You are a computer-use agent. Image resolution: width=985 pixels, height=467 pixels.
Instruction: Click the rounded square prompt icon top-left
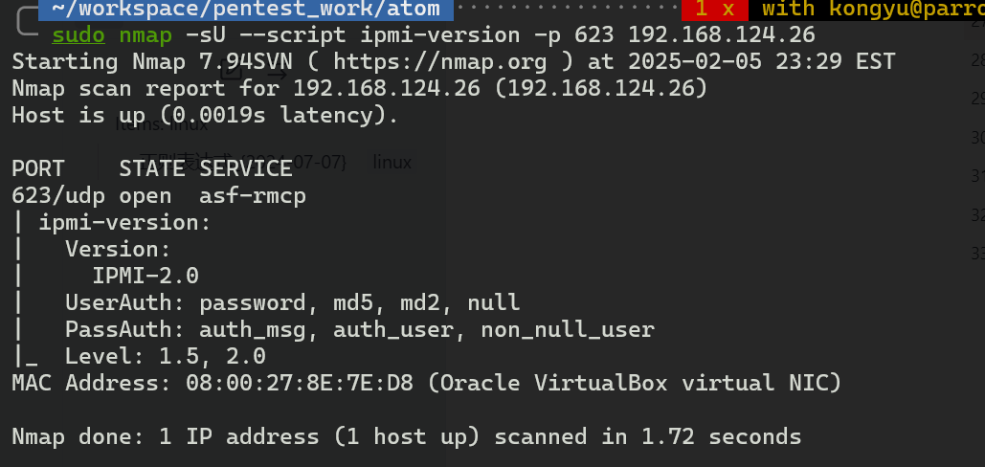pos(27,21)
